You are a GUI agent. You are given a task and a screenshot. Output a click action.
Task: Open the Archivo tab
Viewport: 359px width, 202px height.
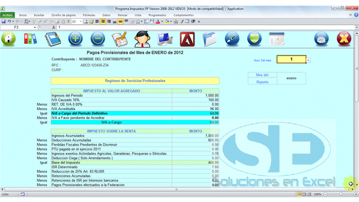pyautogui.click(x=8, y=15)
